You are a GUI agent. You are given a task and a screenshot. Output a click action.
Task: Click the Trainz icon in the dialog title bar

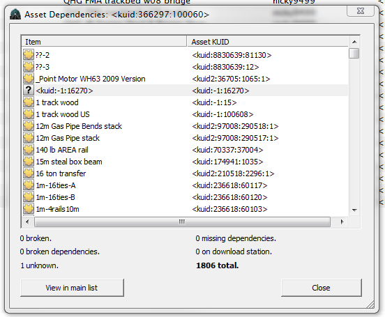coord(15,14)
